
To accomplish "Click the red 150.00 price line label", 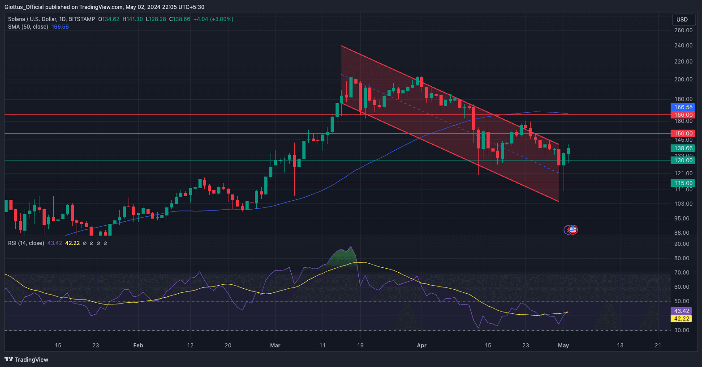I will [683, 134].
